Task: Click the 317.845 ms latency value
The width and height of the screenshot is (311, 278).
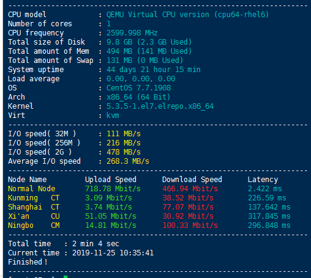Action: 269,216
